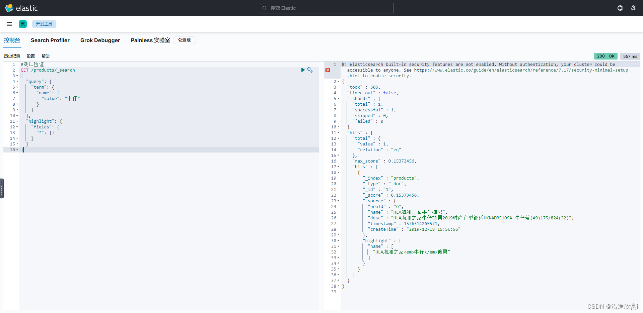Click the "max_score" : 0.15373456 line
Image resolution: width=643 pixels, height=313 pixels.
coord(384,161)
